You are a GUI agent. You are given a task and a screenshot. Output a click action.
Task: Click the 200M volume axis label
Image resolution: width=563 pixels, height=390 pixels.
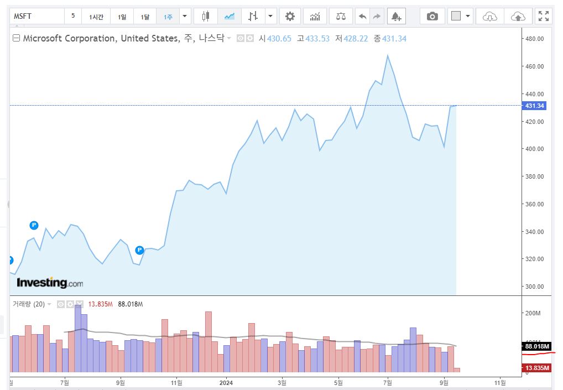point(533,313)
